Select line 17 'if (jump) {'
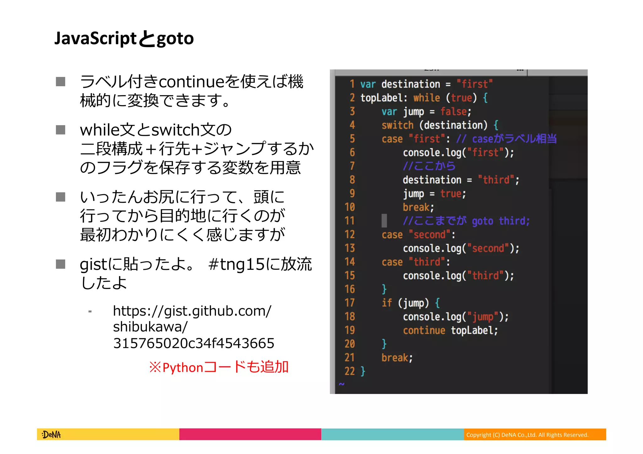 click(x=411, y=303)
